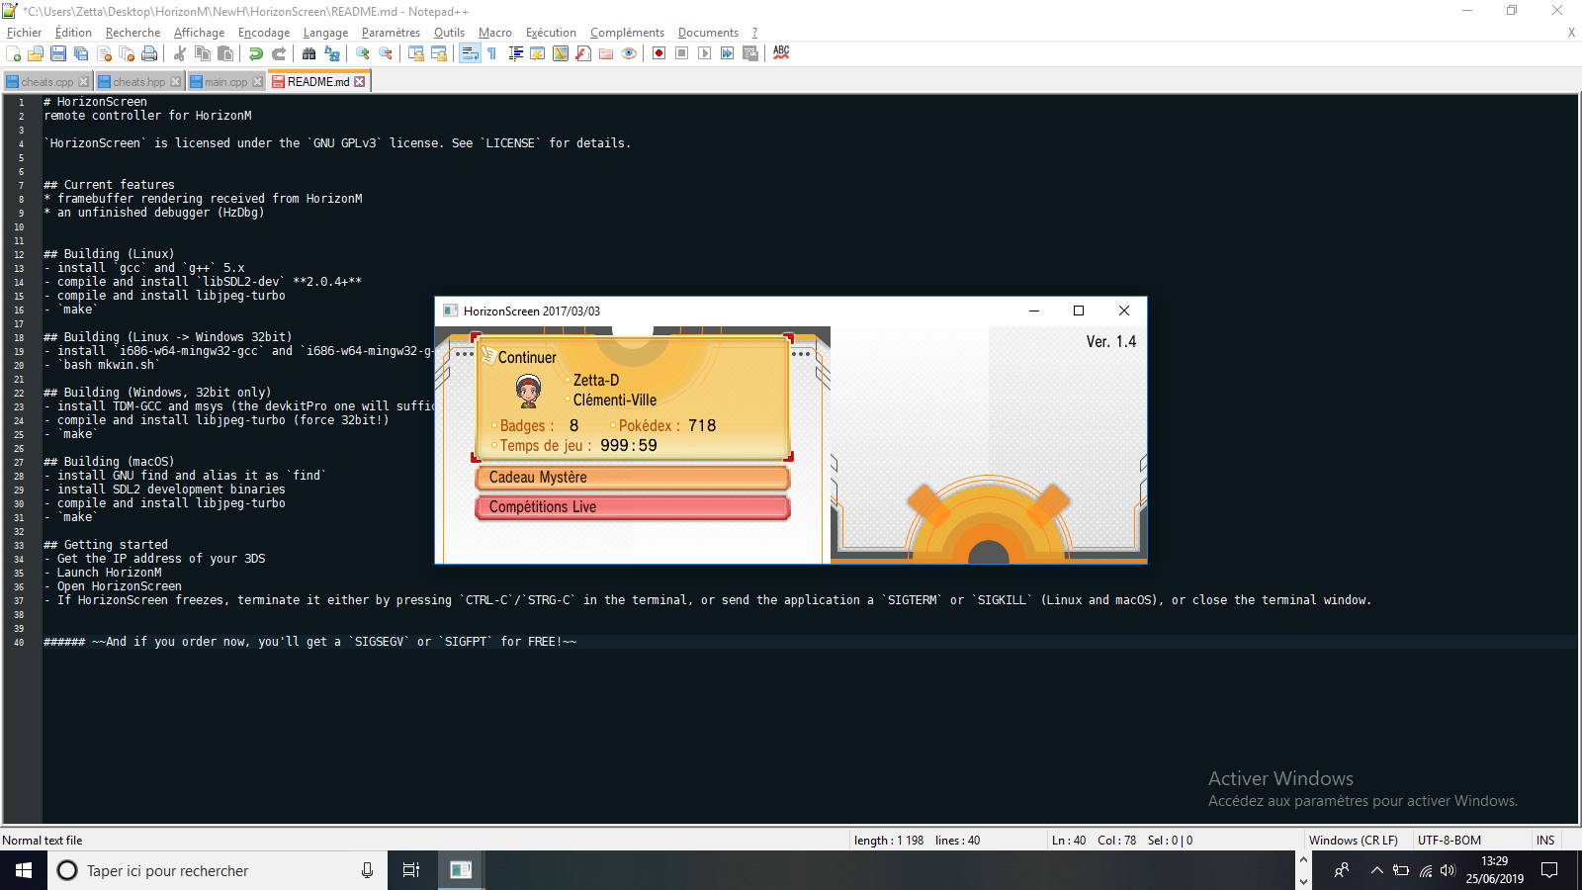This screenshot has width=1582, height=890.
Task: Toggle INS insert mode in status bar
Action: 1545,841
